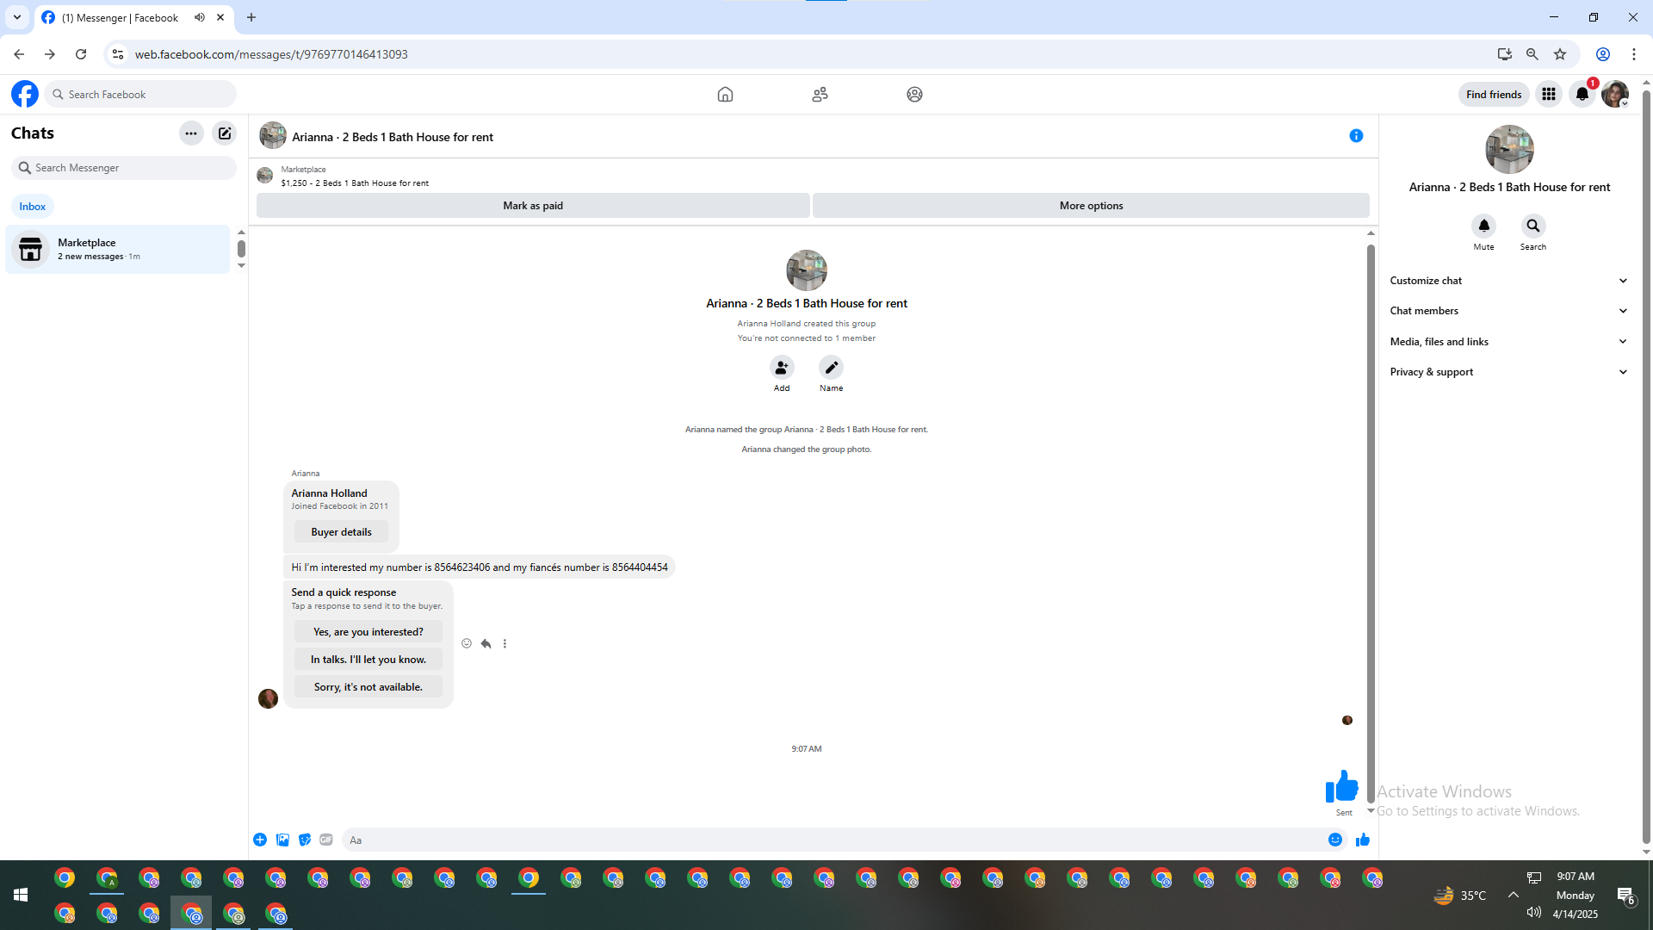Click the Buyer details button
This screenshot has width=1653, height=930.
pos(341,532)
